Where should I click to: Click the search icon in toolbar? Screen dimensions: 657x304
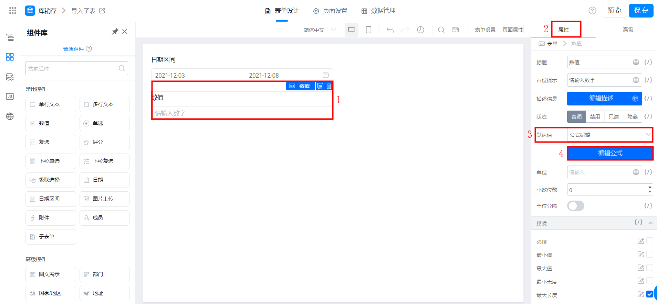click(441, 30)
